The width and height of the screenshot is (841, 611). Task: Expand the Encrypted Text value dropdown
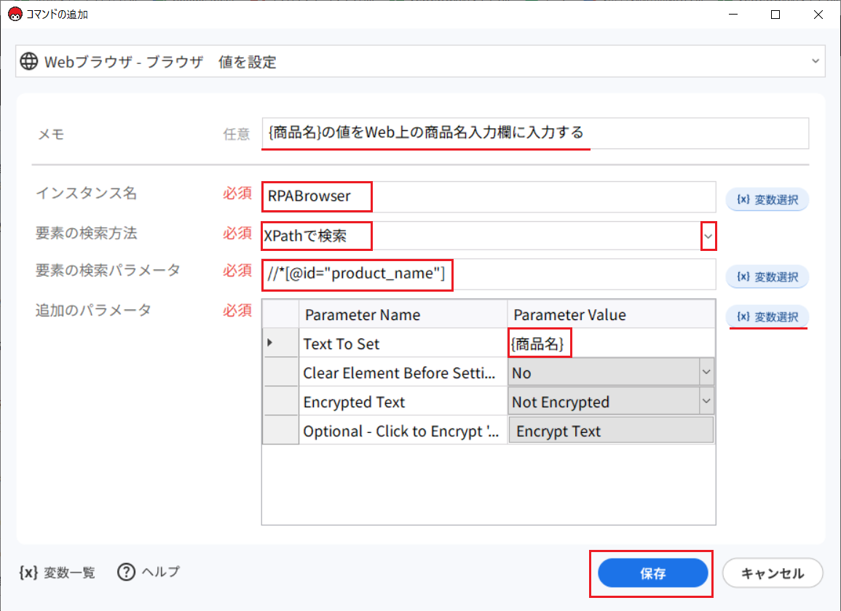pyautogui.click(x=706, y=402)
